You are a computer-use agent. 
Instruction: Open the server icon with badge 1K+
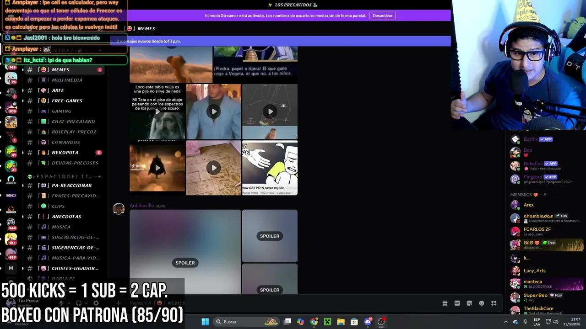pyautogui.click(x=11, y=239)
